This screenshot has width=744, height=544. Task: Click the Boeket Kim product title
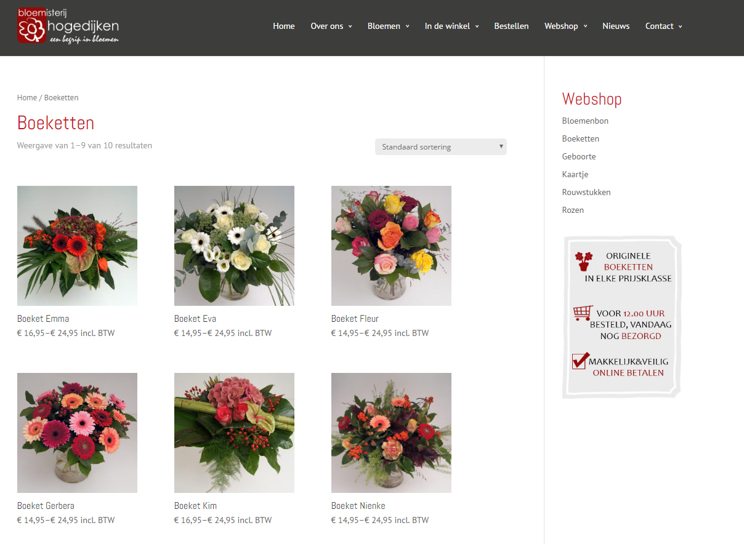195,506
